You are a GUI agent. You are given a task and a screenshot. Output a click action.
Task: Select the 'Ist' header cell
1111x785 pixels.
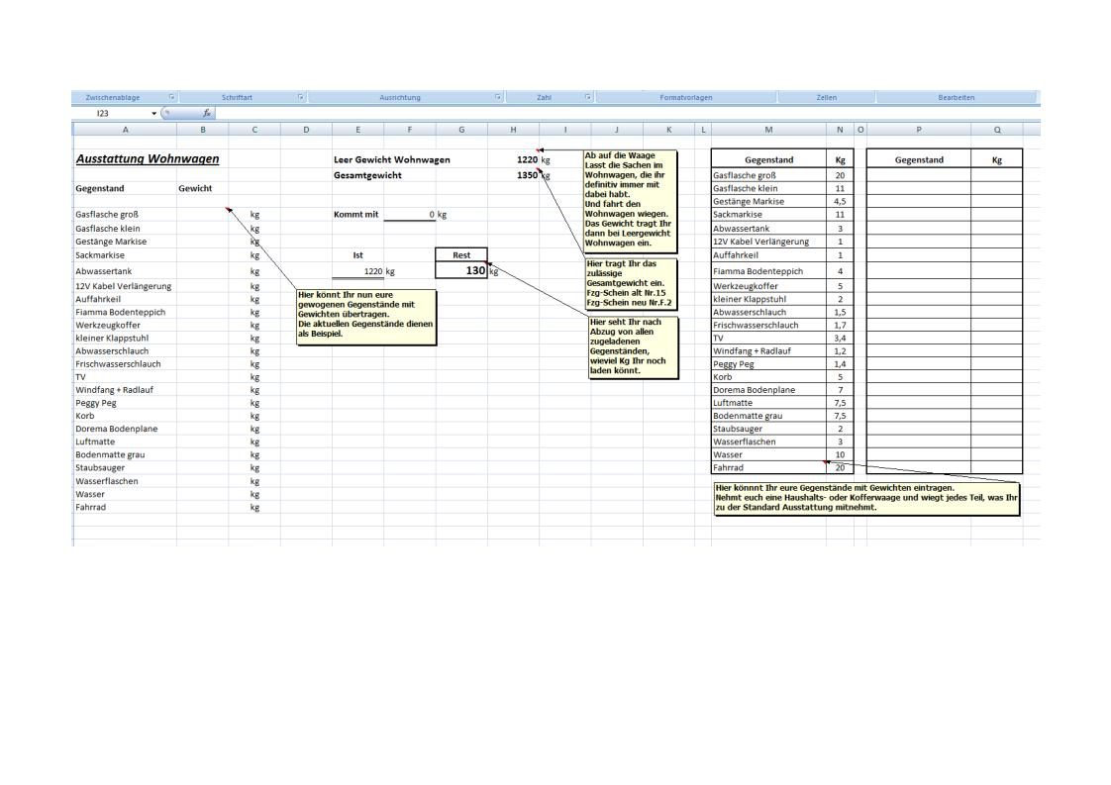pos(357,255)
